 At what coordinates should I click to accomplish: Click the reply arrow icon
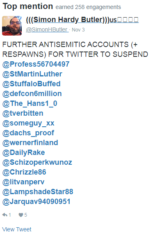5,215
